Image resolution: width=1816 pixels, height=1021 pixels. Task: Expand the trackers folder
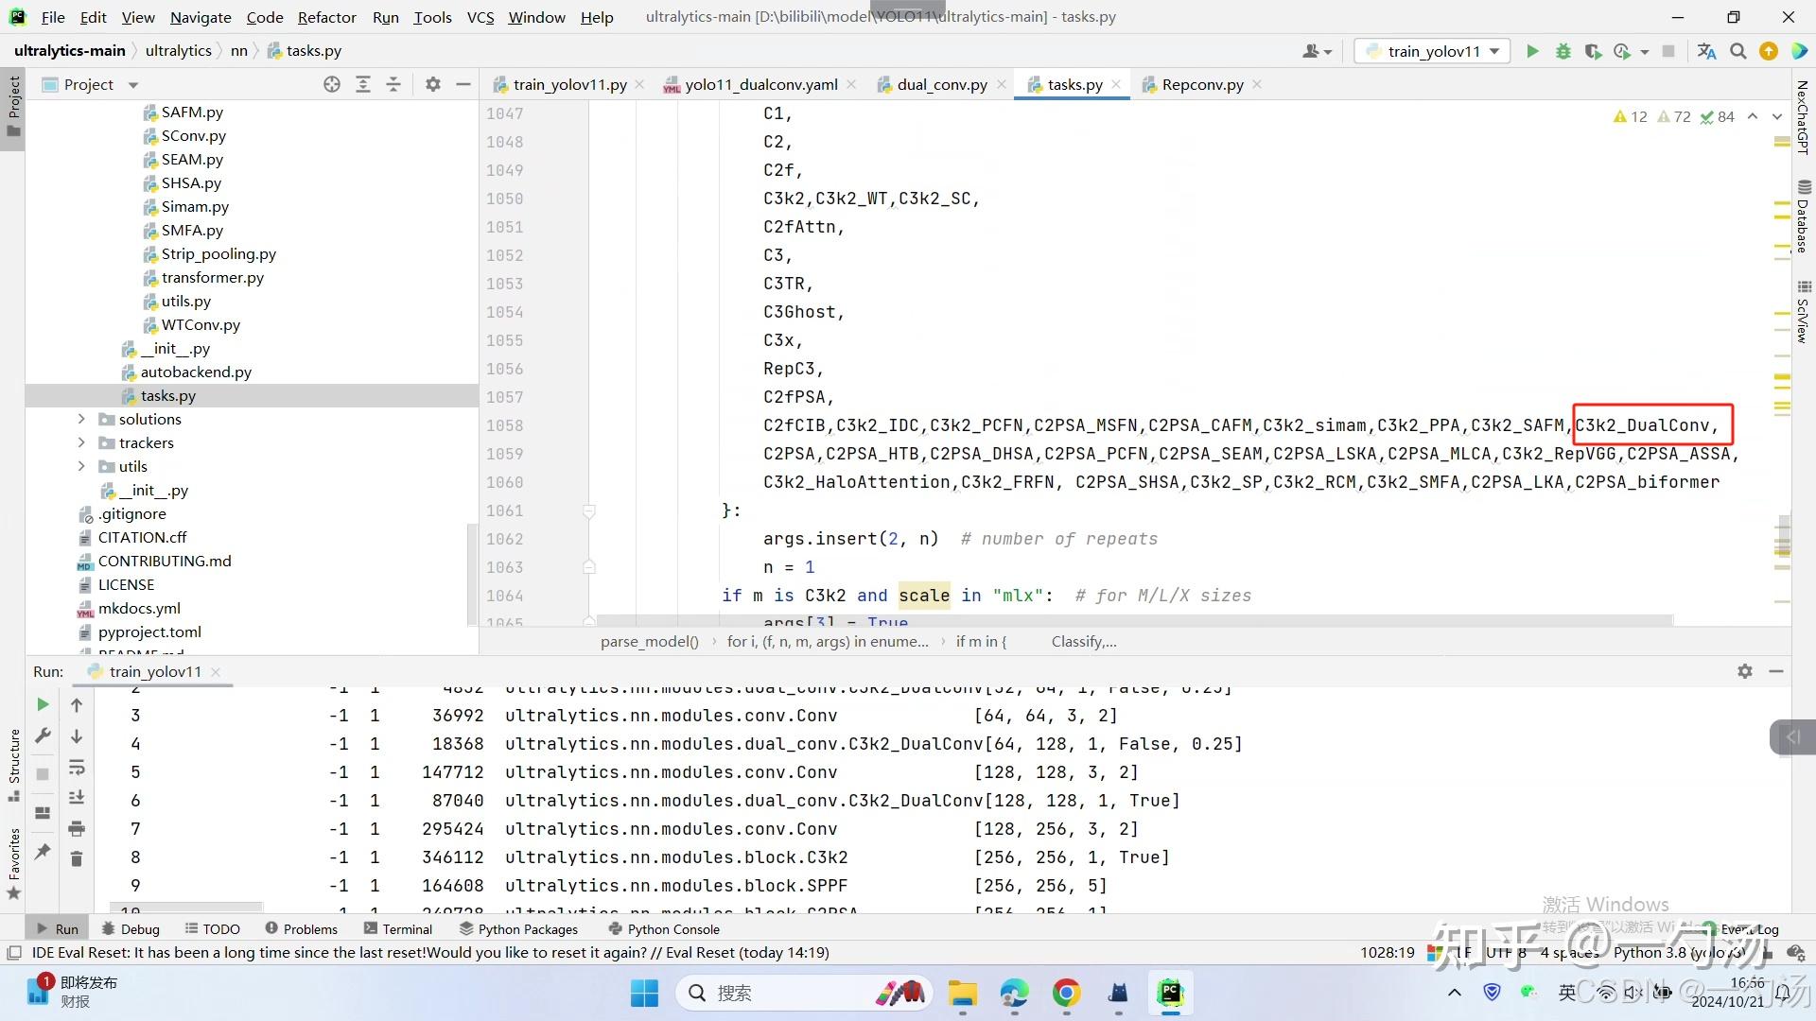tap(81, 442)
